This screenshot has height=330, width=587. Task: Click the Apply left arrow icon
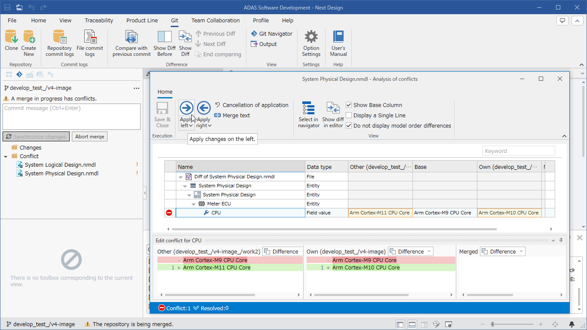[187, 108]
